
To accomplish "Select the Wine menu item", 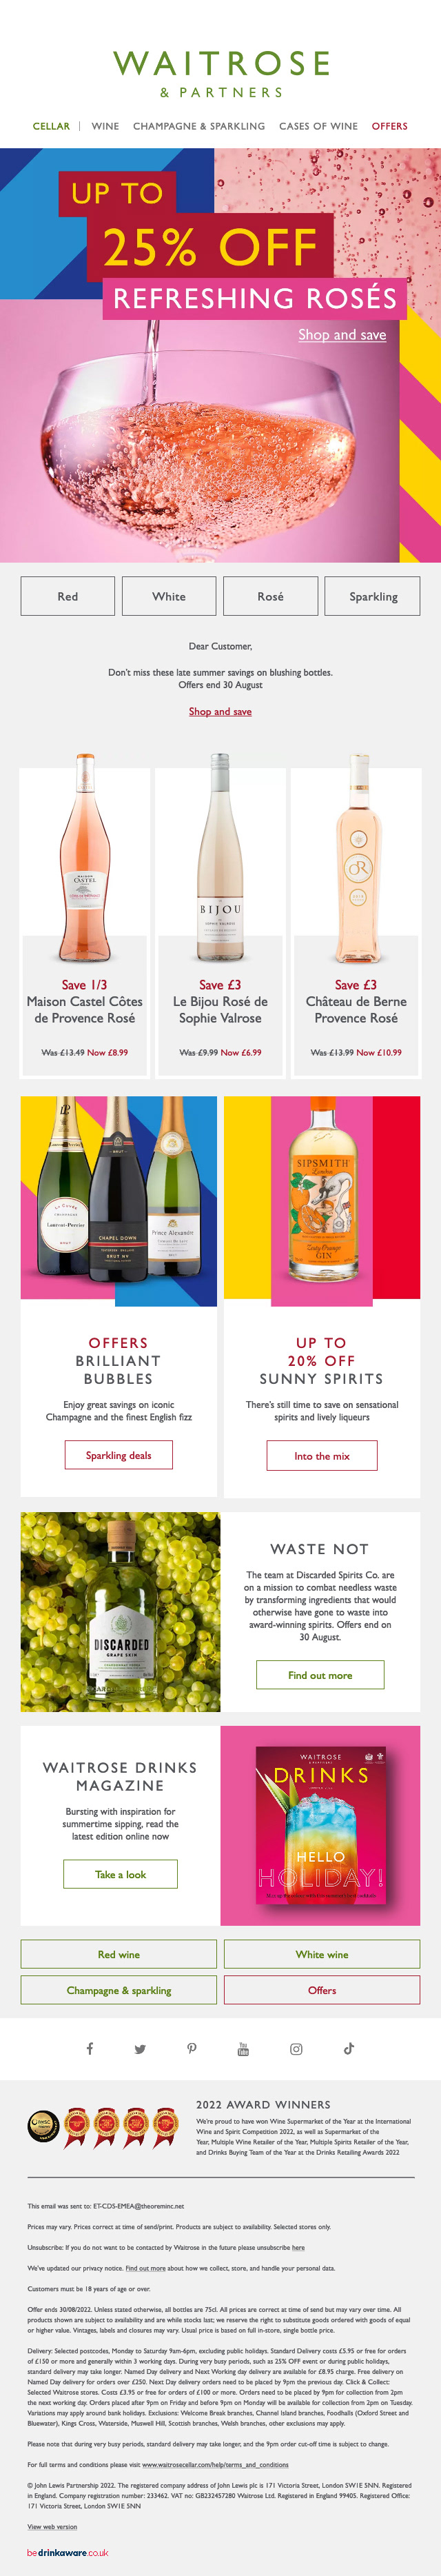I will [x=105, y=126].
